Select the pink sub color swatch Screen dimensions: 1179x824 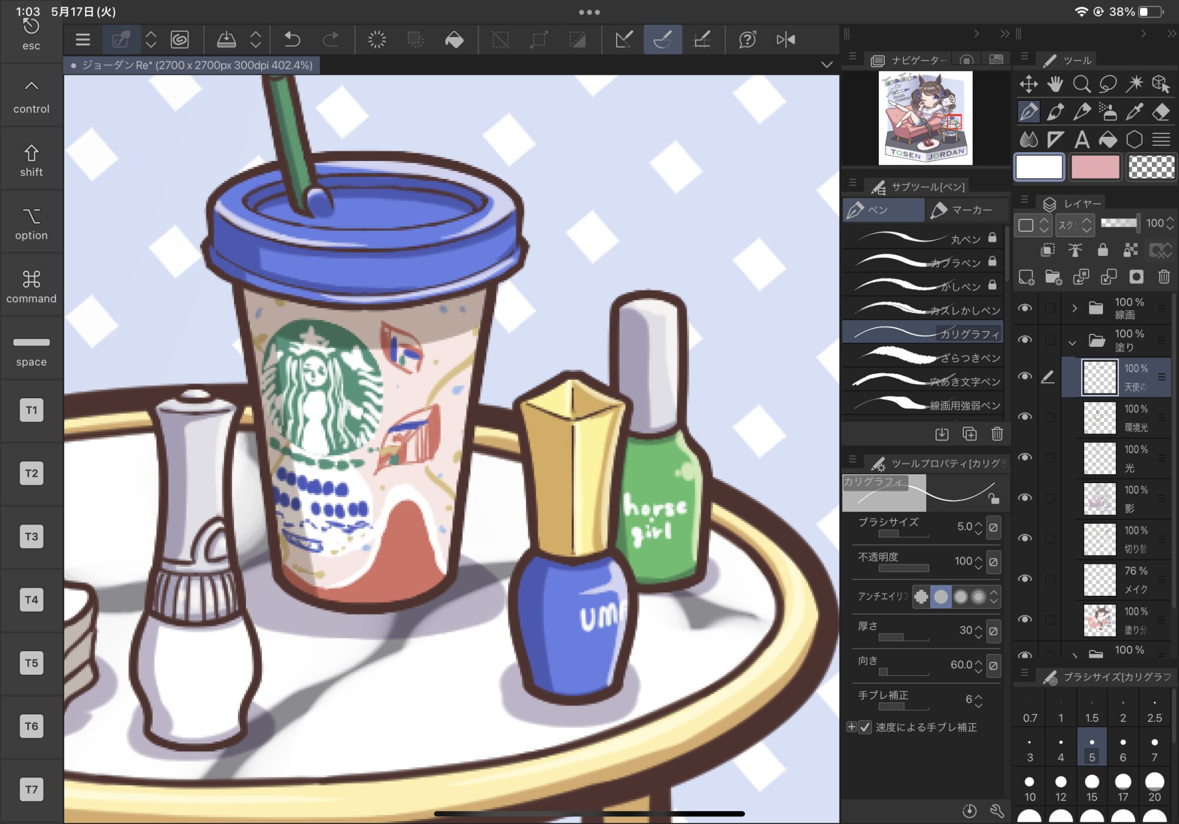1095,168
